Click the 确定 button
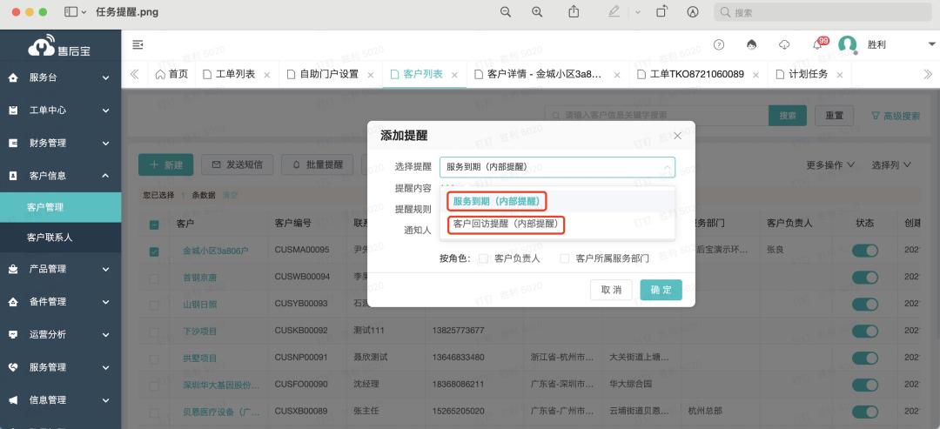The width and height of the screenshot is (940, 429). tap(661, 290)
